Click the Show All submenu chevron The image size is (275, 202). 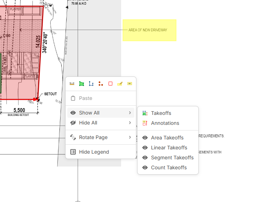tap(130, 113)
